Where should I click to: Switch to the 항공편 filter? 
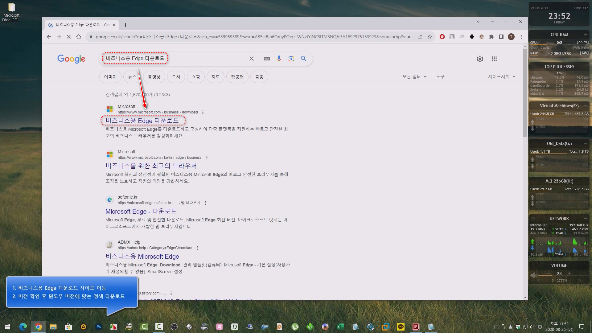click(x=237, y=77)
